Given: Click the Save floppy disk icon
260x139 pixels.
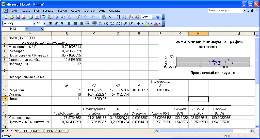Looking at the screenshot, I should click(18, 17).
